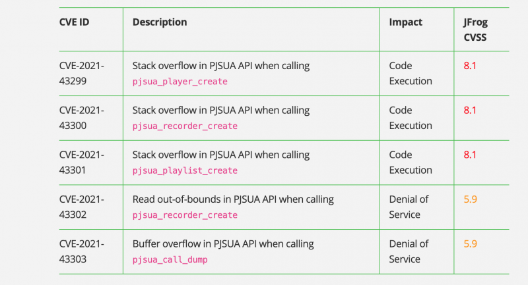Click Denial of Service impact for CVE-2021-43302

coord(409,207)
